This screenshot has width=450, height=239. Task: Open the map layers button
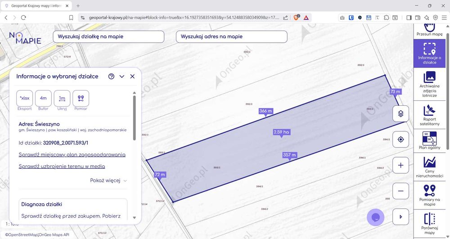[400, 113]
